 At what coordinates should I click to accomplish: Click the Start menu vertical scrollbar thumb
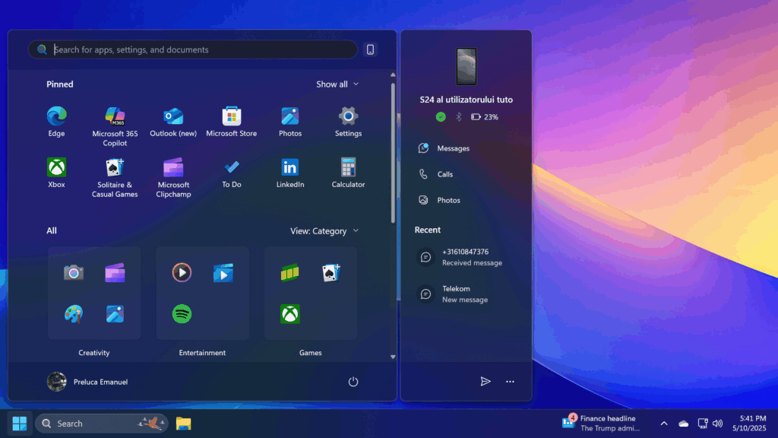(x=393, y=153)
